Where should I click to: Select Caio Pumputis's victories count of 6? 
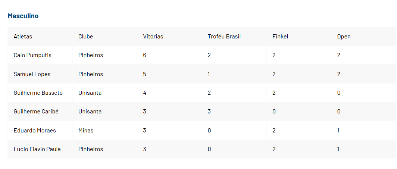click(144, 55)
